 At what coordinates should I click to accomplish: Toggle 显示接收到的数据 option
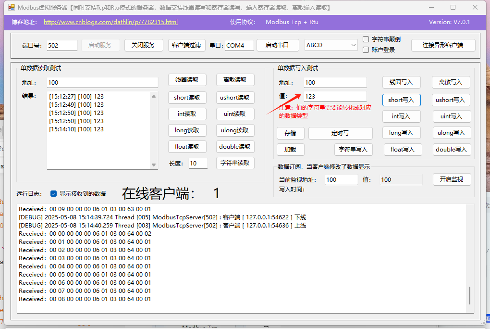(52, 194)
